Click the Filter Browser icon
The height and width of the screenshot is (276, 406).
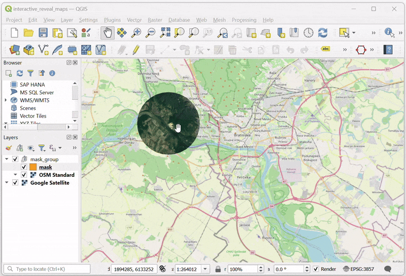(x=30, y=73)
